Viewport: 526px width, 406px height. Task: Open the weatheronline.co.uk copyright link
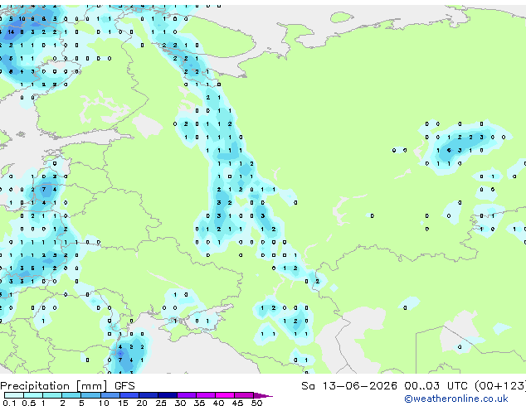(x=456, y=399)
